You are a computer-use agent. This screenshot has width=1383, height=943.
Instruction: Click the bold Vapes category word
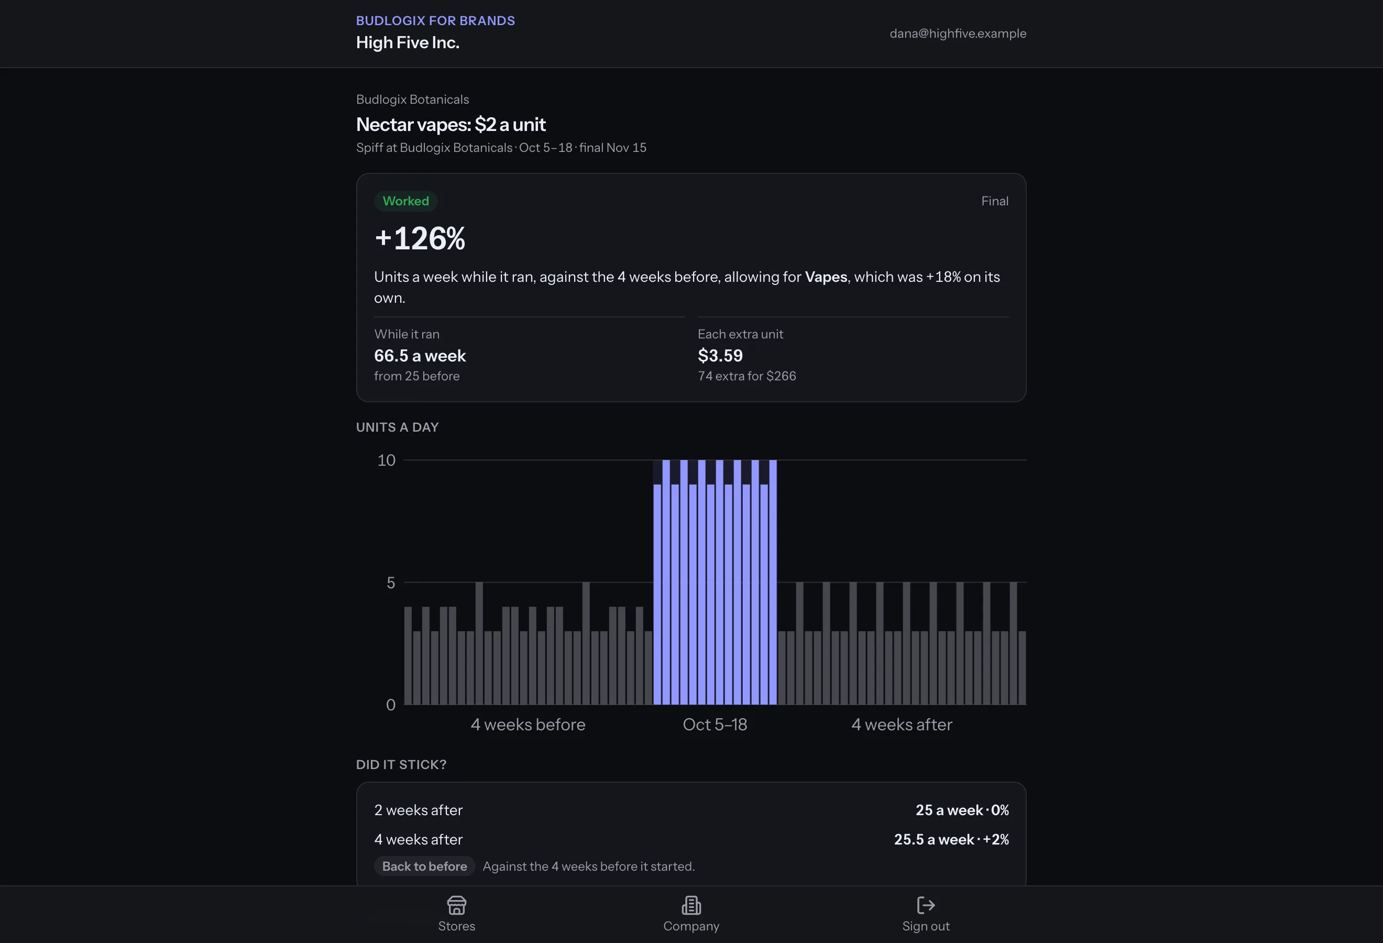click(826, 277)
